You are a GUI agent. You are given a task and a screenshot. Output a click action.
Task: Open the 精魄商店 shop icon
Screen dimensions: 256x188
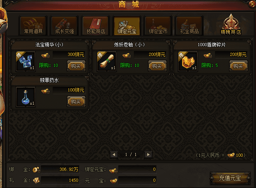(x=231, y=25)
